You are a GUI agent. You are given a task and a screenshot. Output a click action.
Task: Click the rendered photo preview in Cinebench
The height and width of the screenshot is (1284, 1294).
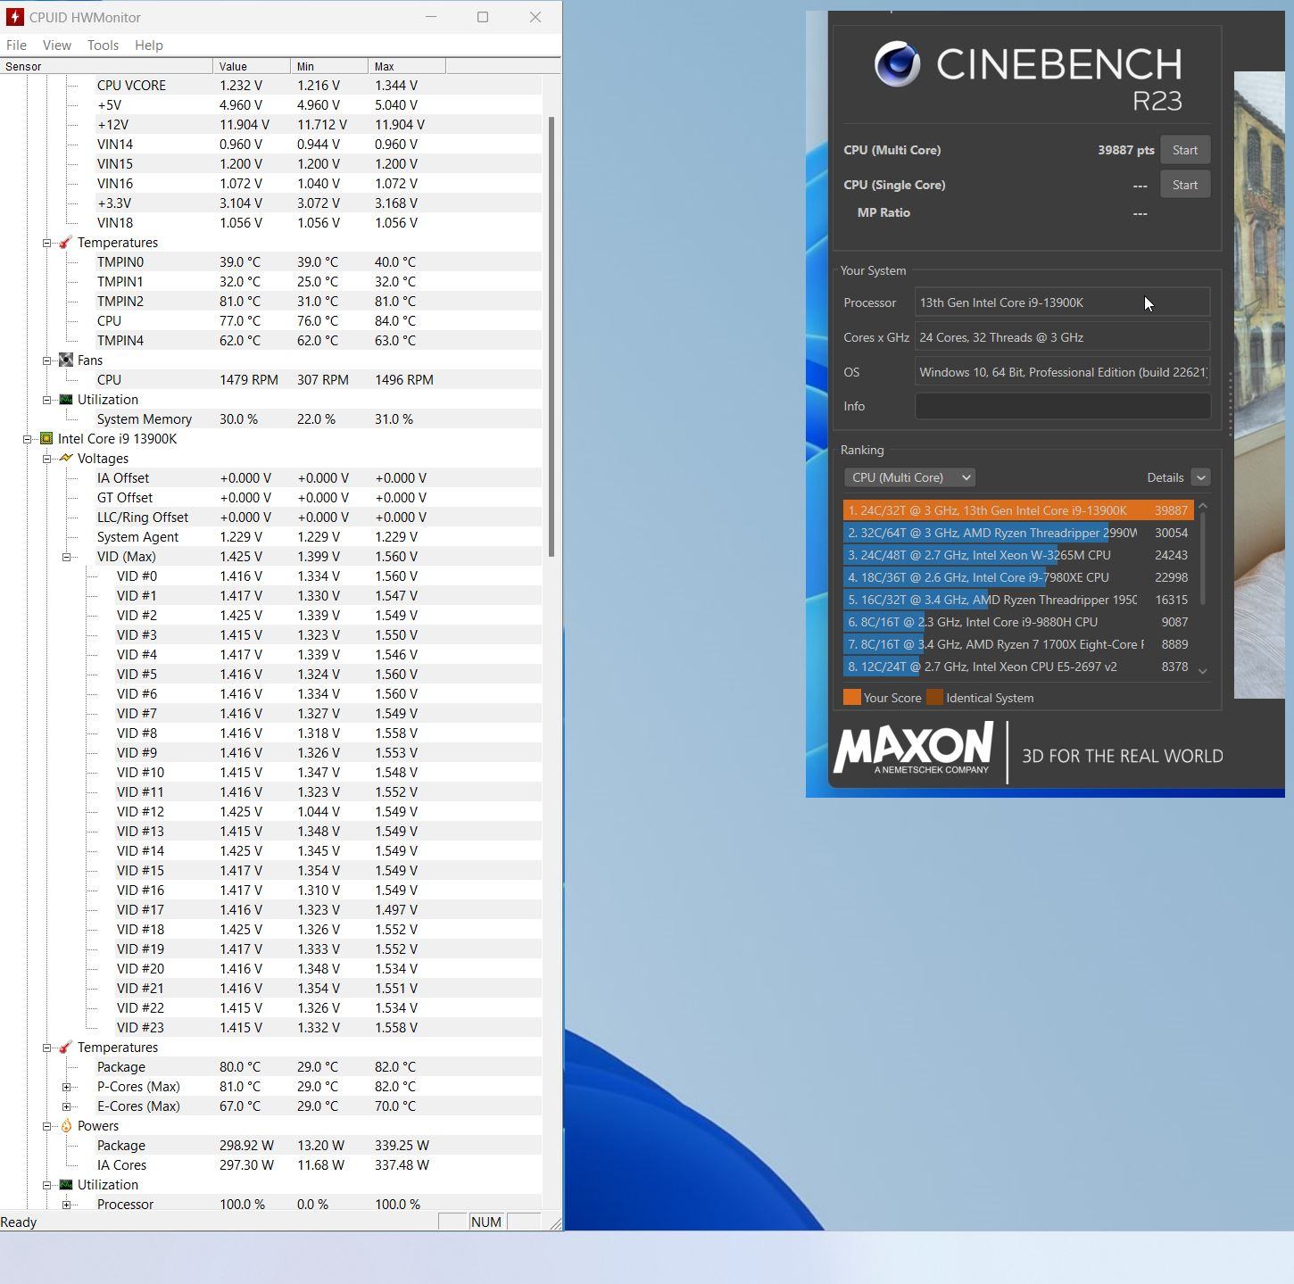click(x=1259, y=385)
